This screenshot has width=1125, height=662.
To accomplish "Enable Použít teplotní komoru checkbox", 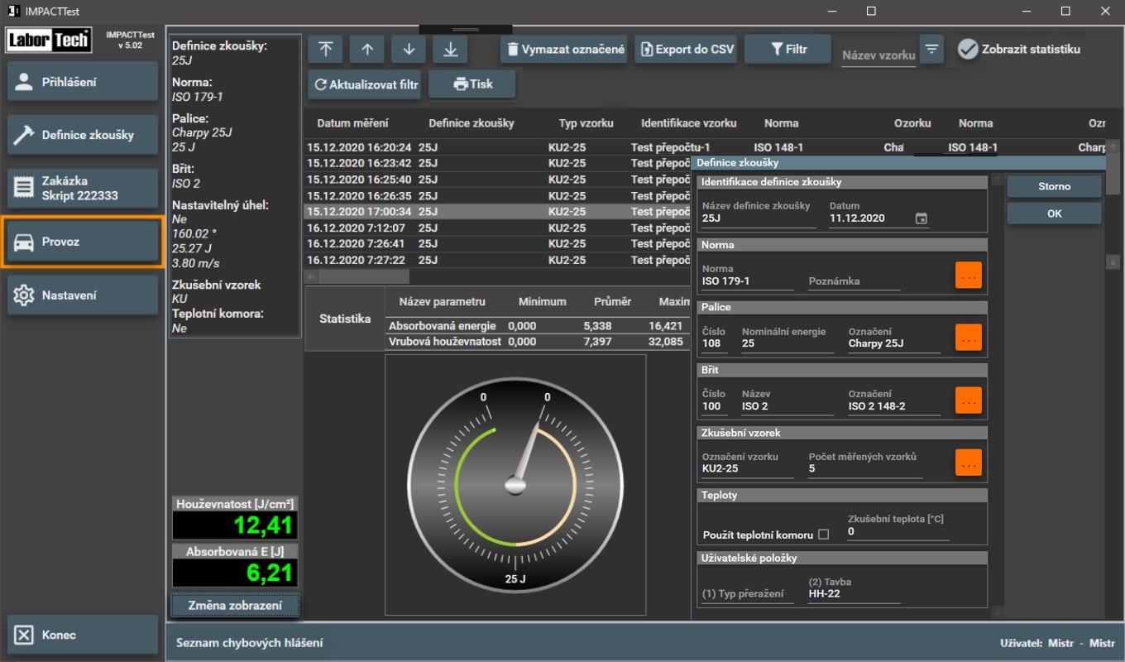I will tap(823, 535).
